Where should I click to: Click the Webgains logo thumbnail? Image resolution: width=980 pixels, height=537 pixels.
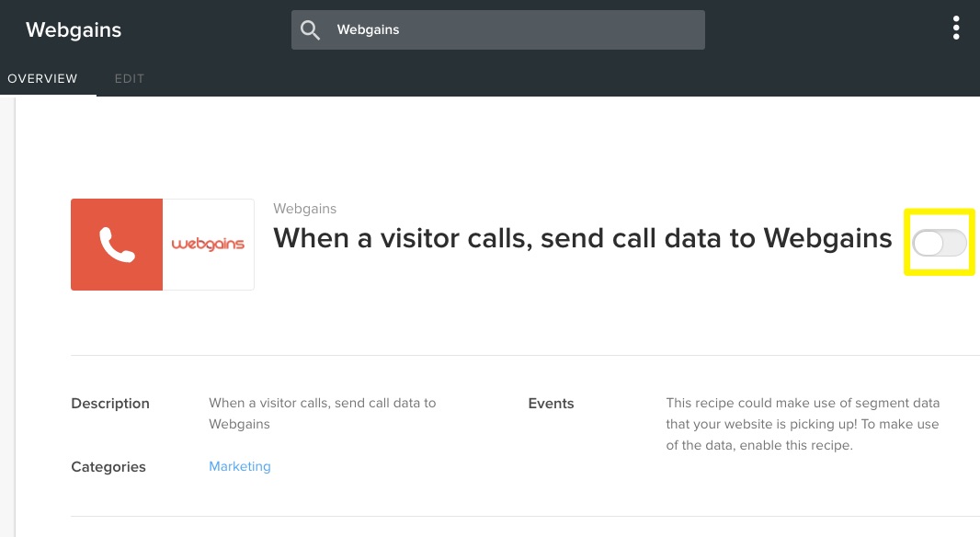click(208, 245)
